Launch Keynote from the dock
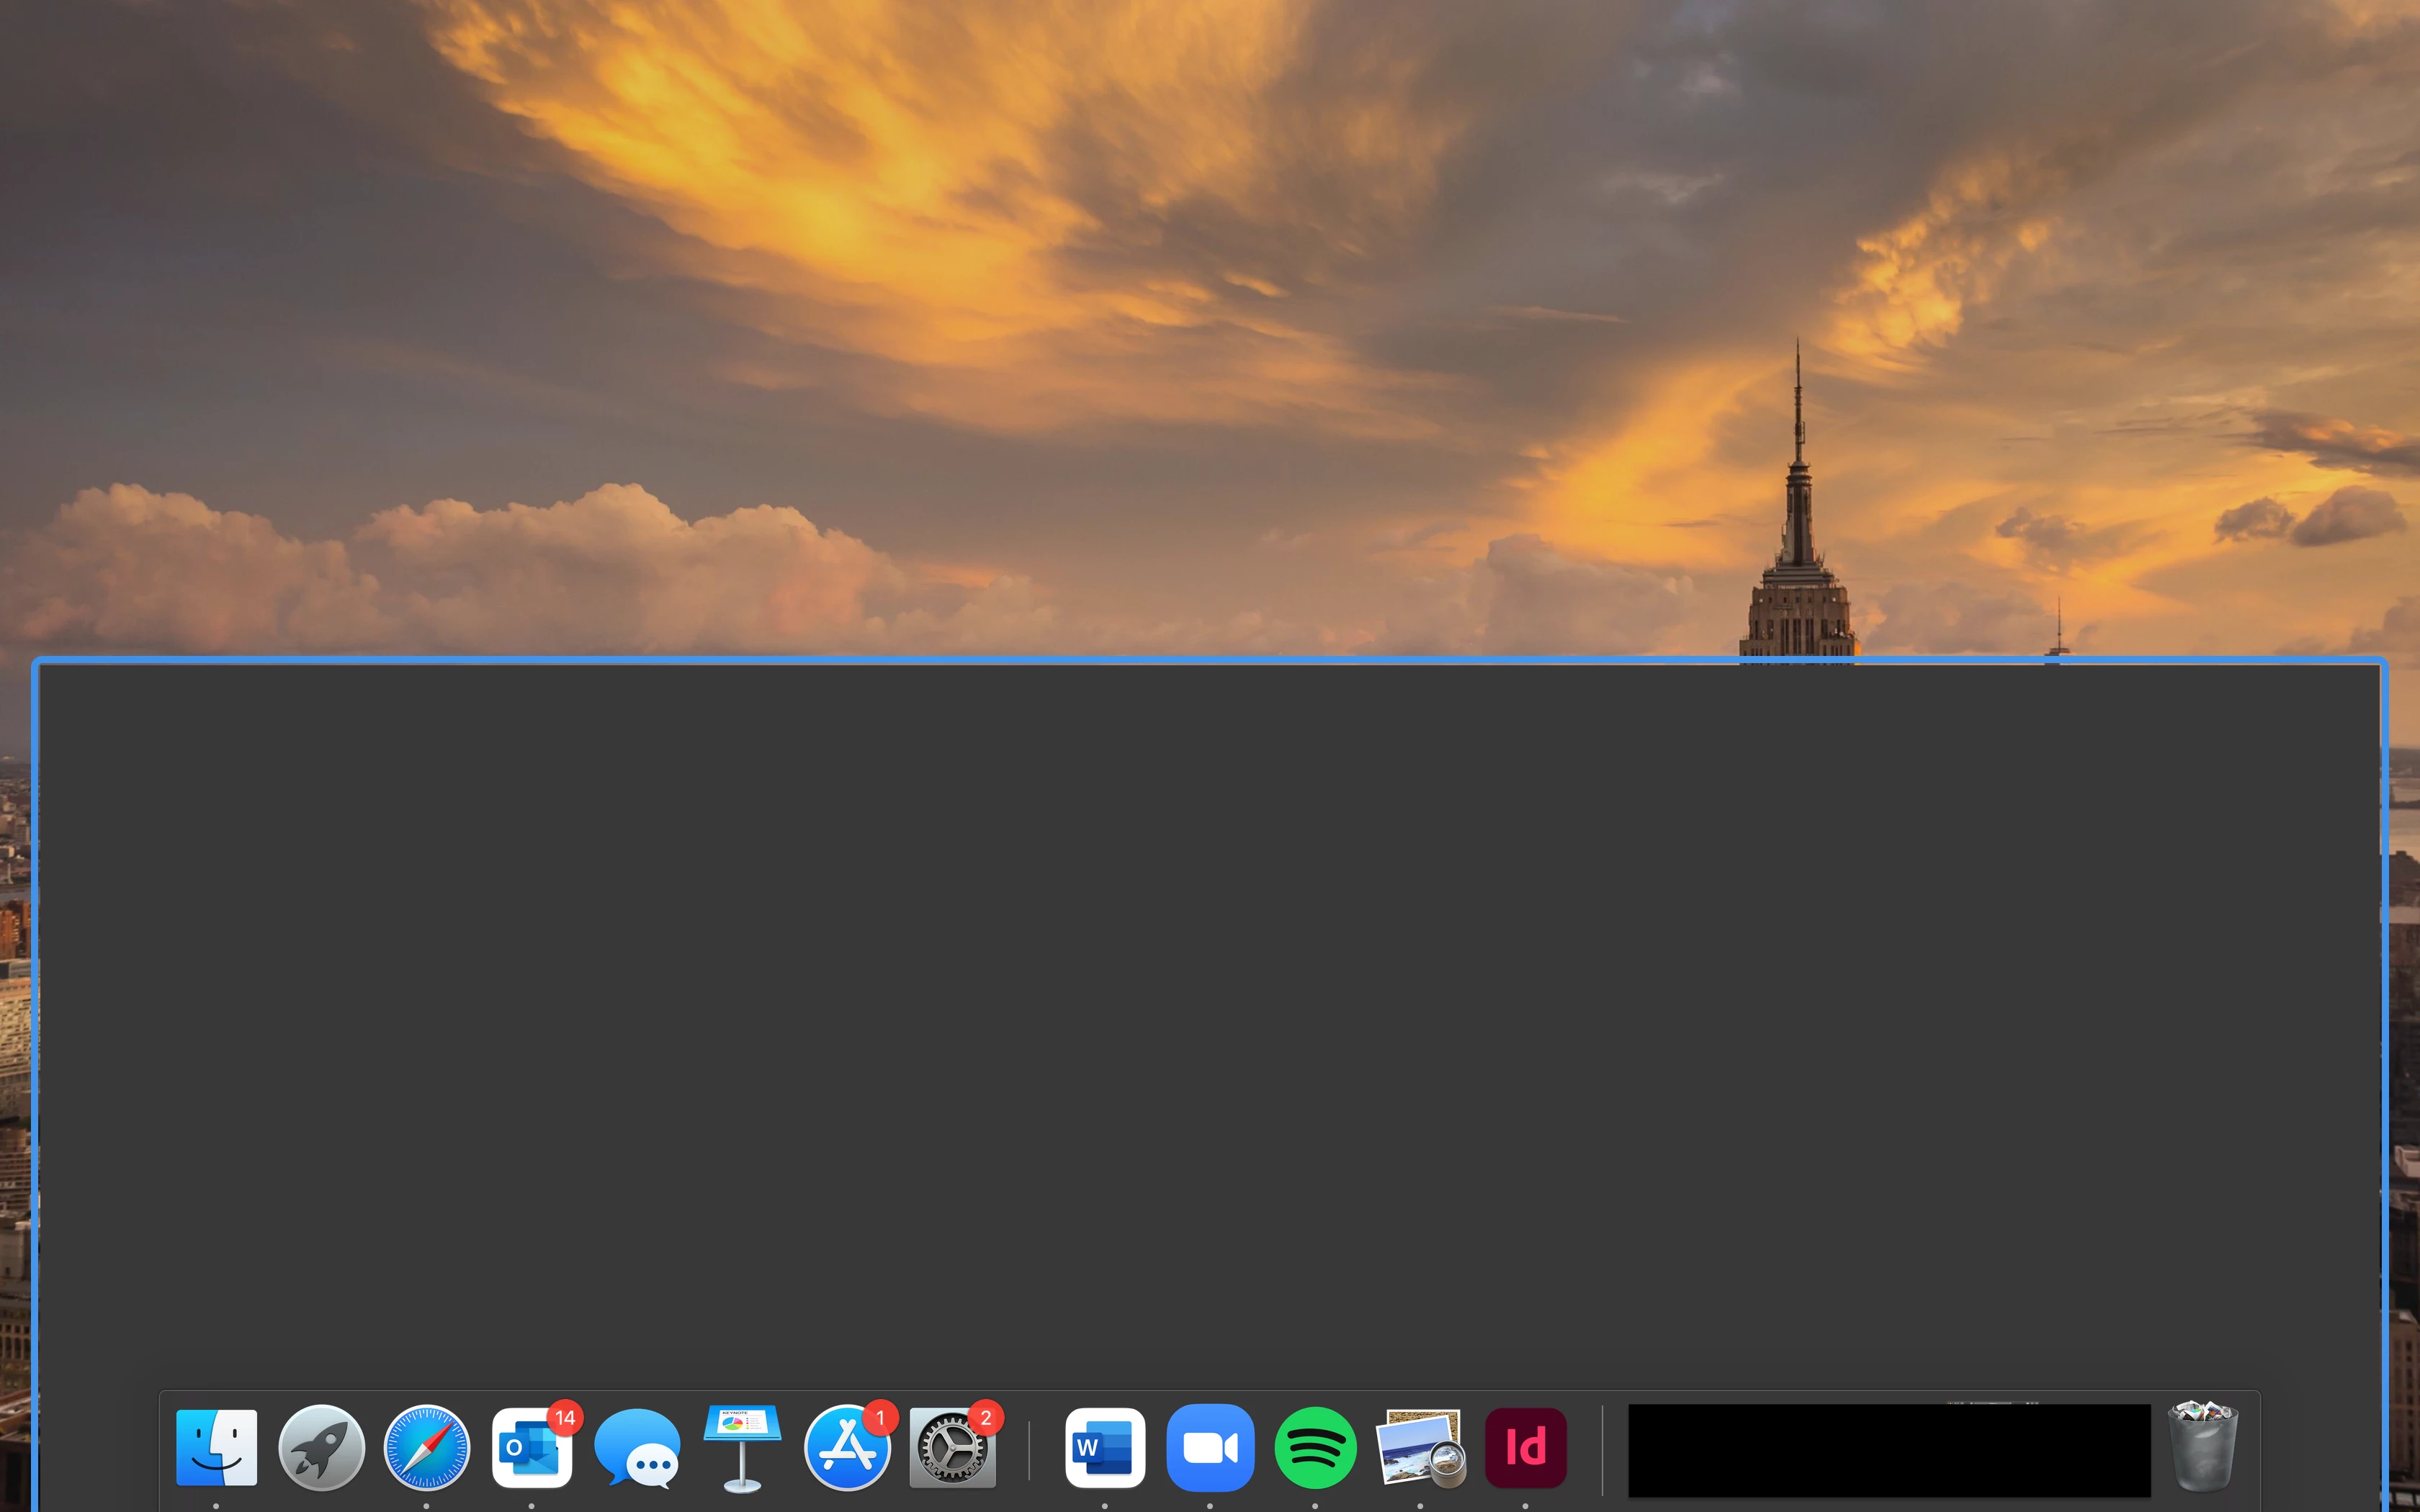This screenshot has height=1512, width=2420. pyautogui.click(x=742, y=1447)
